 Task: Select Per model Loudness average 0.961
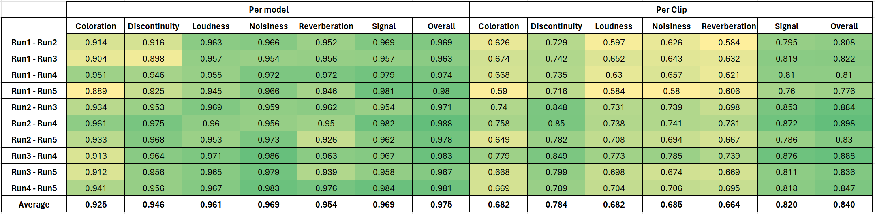(x=211, y=205)
